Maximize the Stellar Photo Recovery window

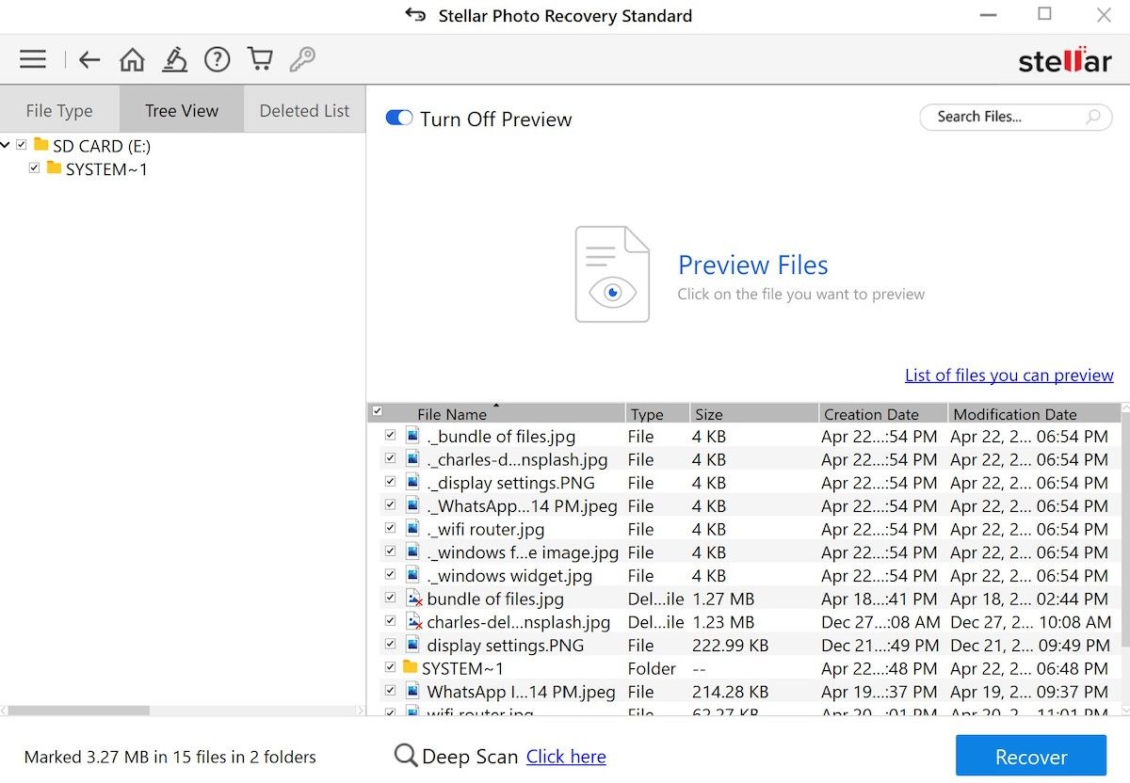pos(1045,14)
